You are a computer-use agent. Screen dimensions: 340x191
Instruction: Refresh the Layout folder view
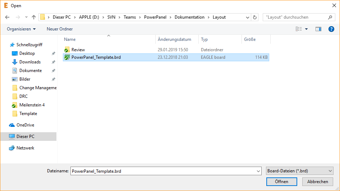coord(255,17)
